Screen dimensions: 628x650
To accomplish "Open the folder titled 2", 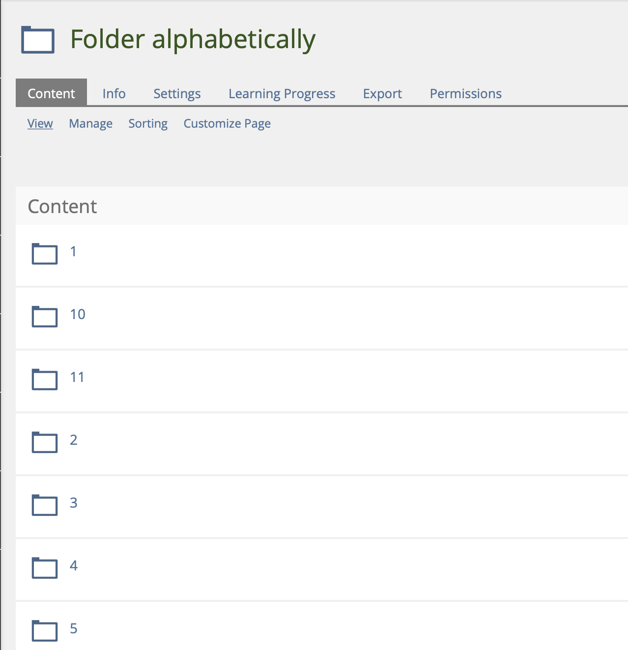I will 74,440.
